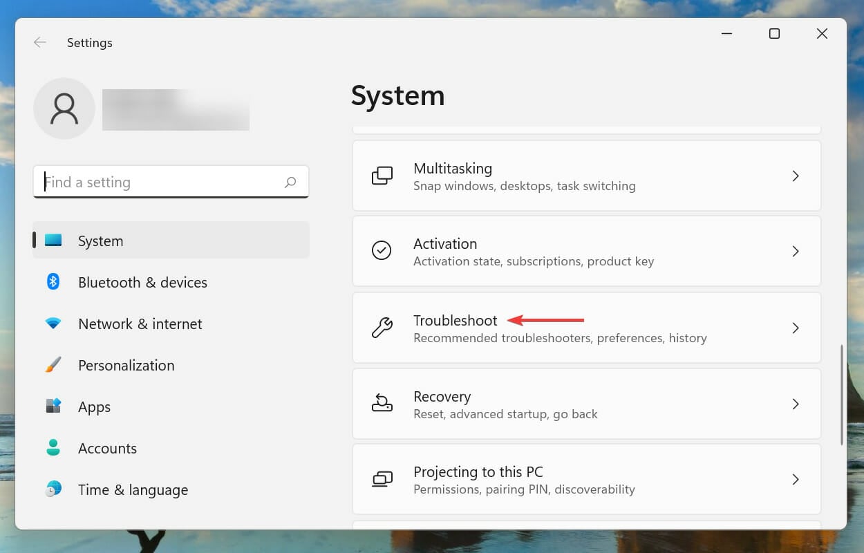Click the Accounts person icon in sidebar
864x553 pixels.
[x=53, y=448]
